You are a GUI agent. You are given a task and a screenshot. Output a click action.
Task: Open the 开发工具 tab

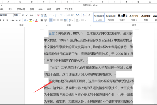point(69,9)
